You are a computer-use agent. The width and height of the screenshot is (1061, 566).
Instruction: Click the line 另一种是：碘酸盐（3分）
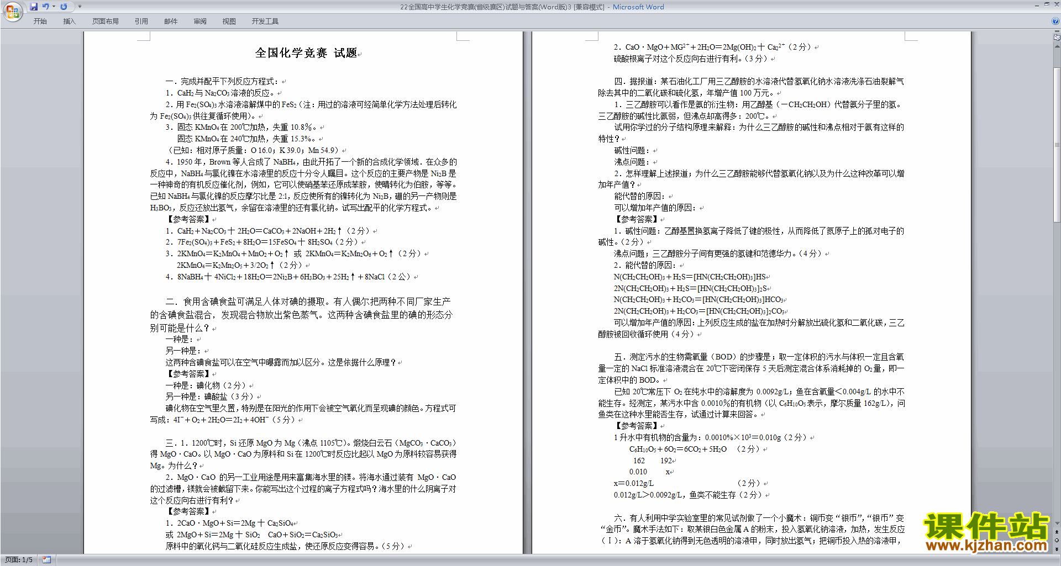pyautogui.click(x=209, y=396)
